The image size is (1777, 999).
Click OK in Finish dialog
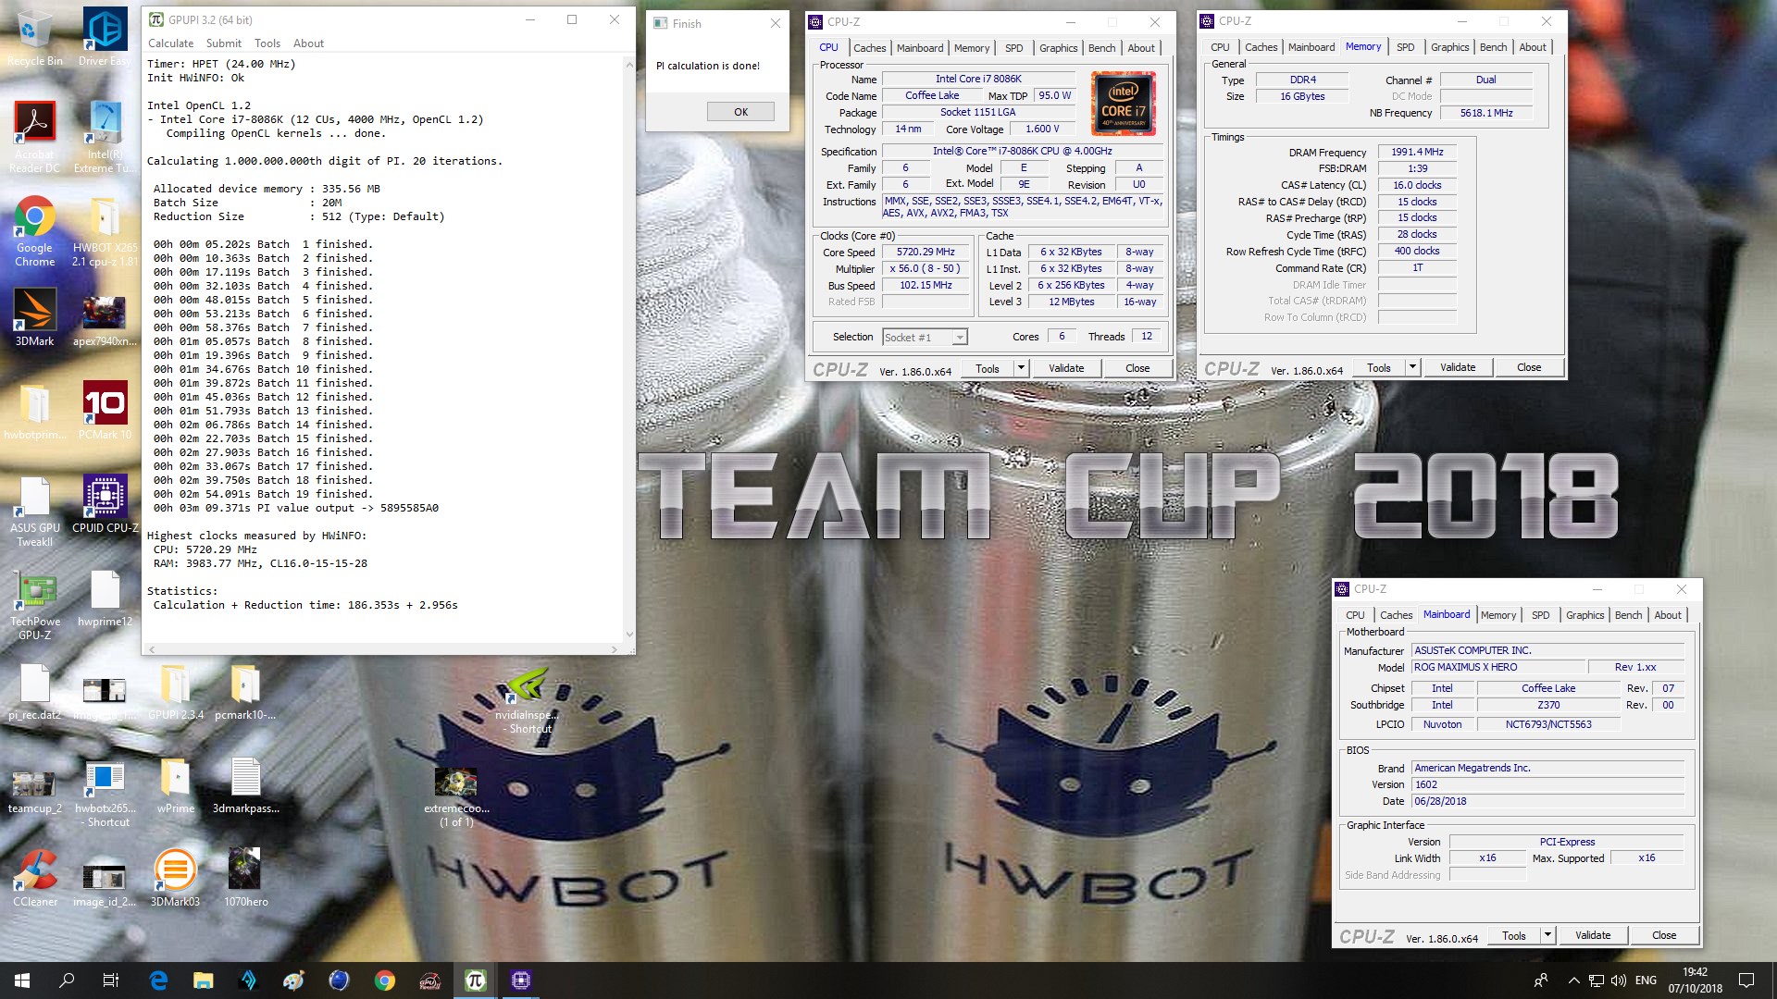pyautogui.click(x=740, y=112)
